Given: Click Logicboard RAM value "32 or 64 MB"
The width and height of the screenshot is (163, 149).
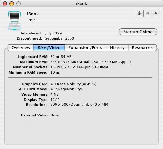Looking at the screenshot, I should (x=61, y=57).
